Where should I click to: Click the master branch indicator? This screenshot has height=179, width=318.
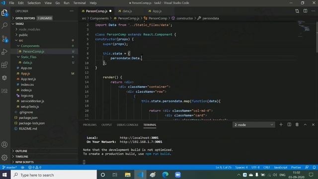(x=9, y=168)
